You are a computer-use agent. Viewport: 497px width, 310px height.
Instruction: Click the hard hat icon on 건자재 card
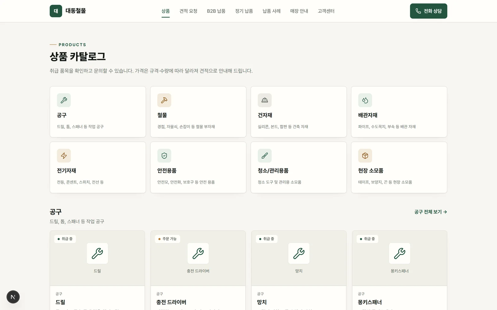(x=265, y=100)
